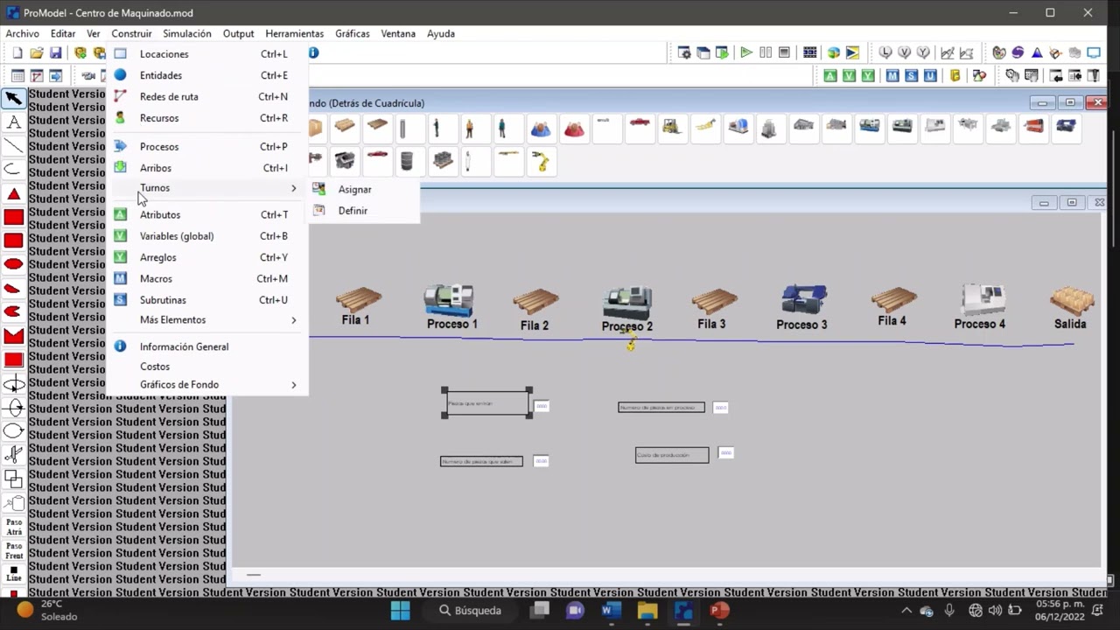The image size is (1120, 630).
Task: Click the volume speaker tray icon
Action: [995, 610]
